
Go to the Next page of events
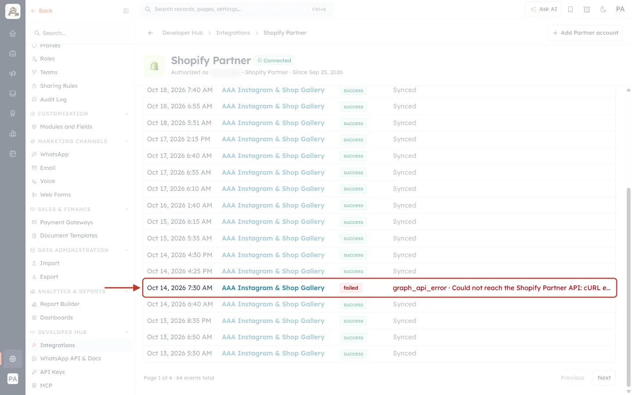click(x=604, y=378)
